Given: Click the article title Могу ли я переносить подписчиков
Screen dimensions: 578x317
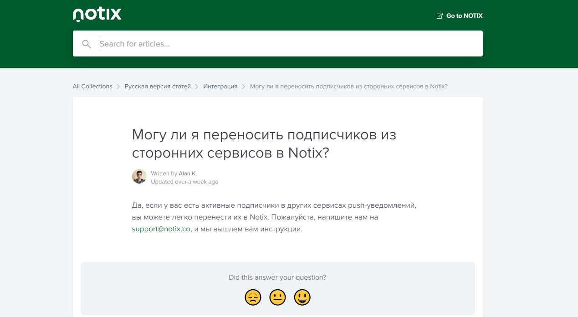Looking at the screenshot, I should pyautogui.click(x=264, y=144).
